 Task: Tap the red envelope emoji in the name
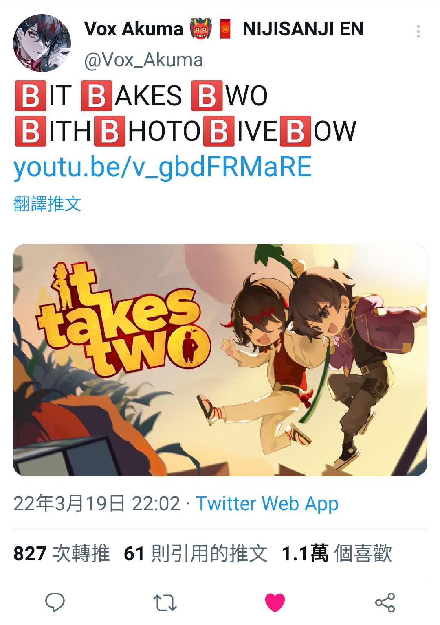click(225, 29)
